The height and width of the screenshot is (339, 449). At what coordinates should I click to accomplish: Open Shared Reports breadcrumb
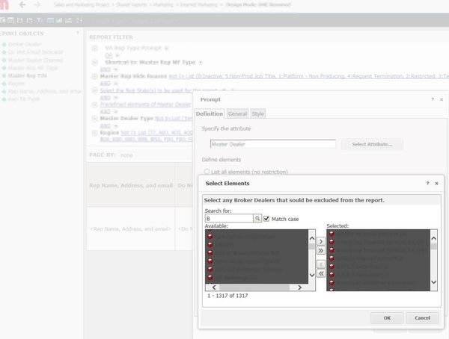point(131,4)
